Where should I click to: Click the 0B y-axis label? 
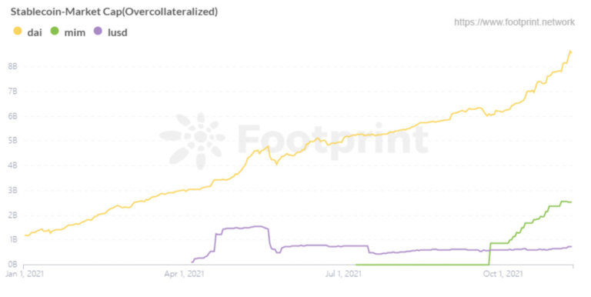click(x=12, y=264)
